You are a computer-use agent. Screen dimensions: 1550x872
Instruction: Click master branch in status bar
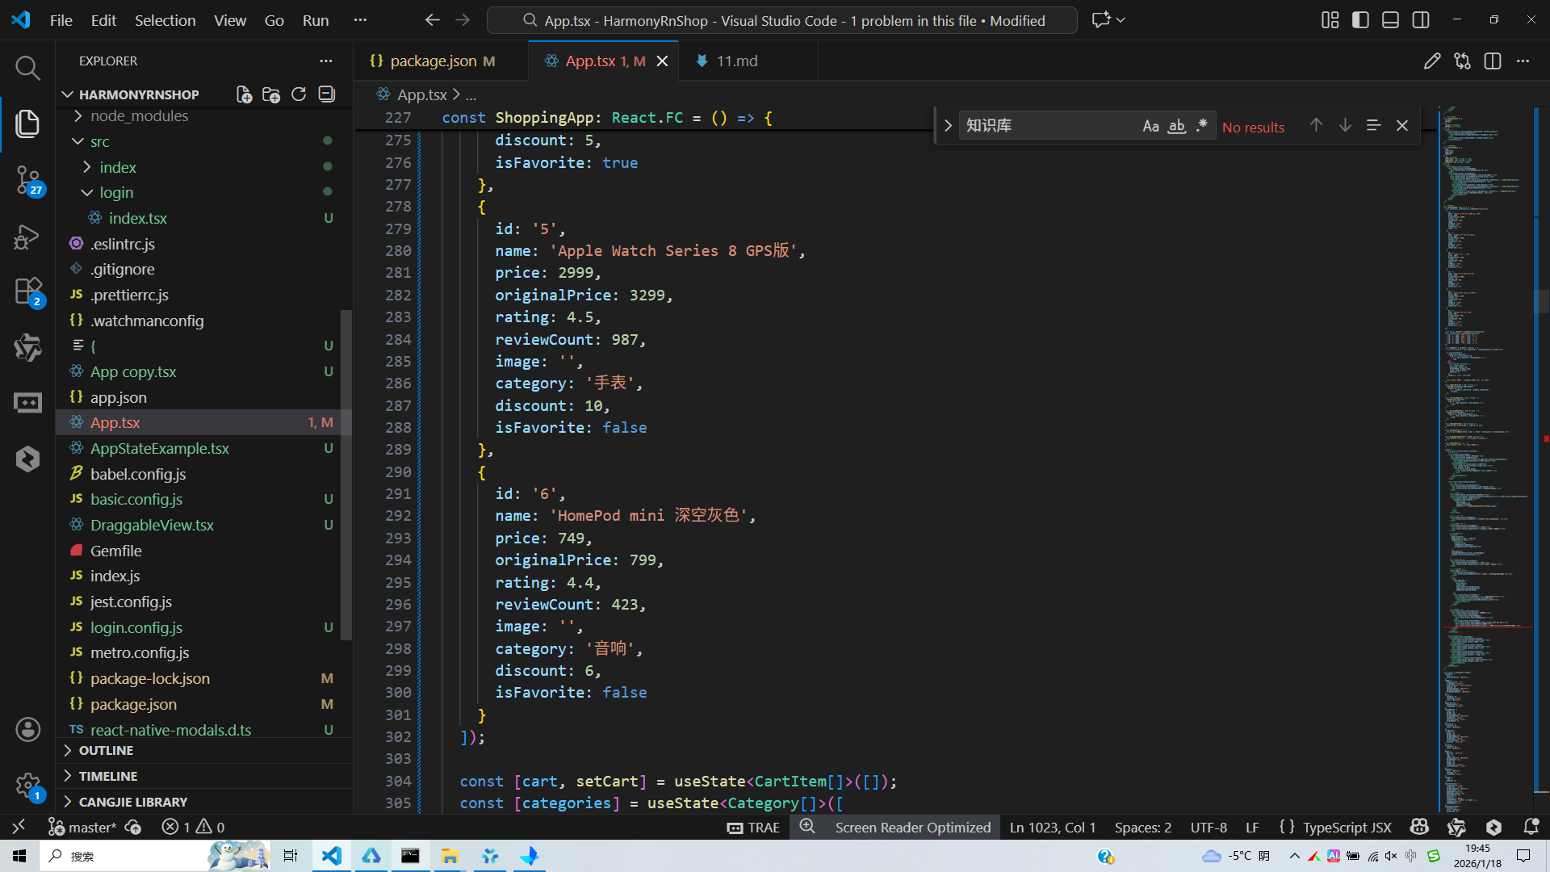coord(90,828)
